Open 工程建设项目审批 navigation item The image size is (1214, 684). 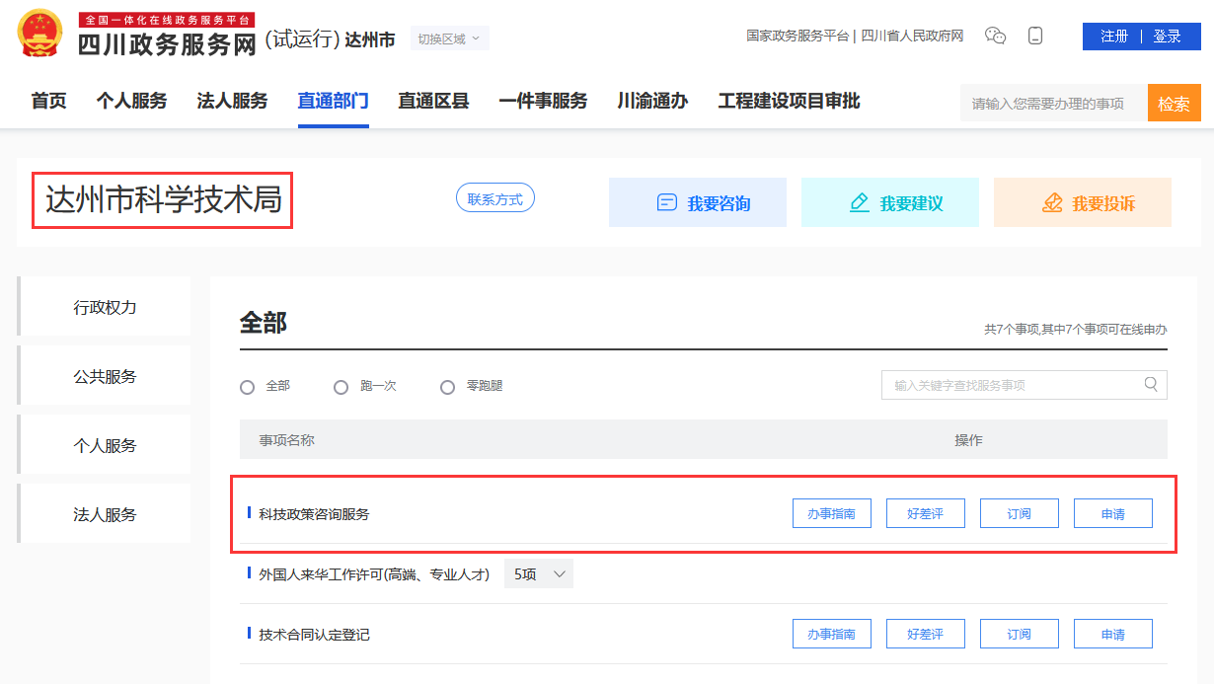(x=789, y=101)
